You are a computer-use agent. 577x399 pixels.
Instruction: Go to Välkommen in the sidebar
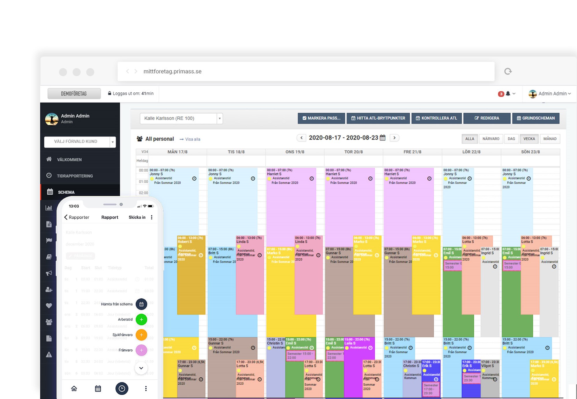(69, 160)
